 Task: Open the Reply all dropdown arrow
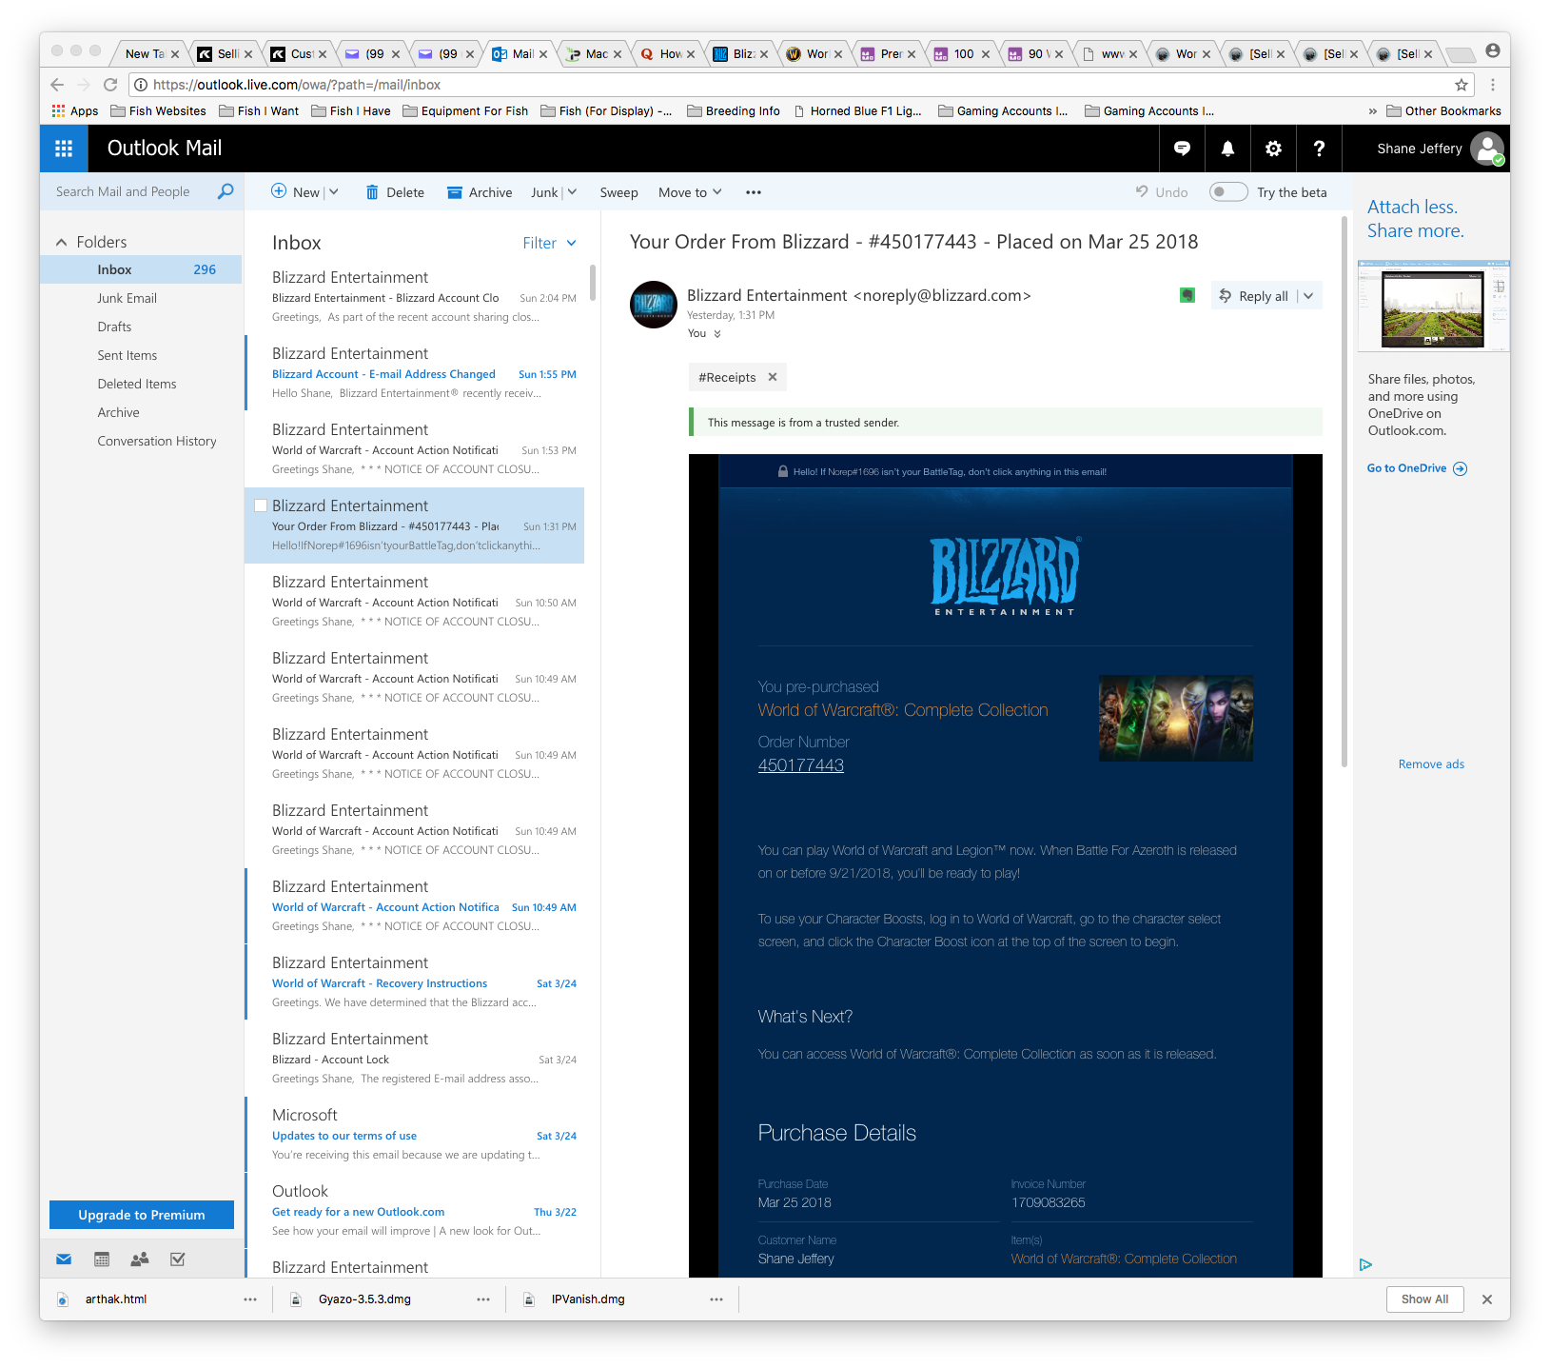point(1308,296)
